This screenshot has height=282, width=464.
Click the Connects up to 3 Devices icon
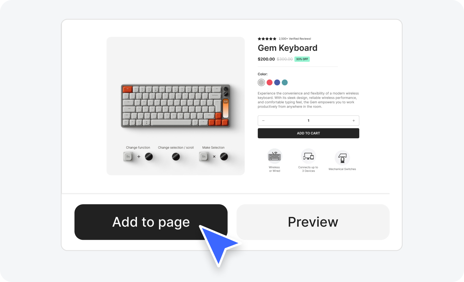309,156
